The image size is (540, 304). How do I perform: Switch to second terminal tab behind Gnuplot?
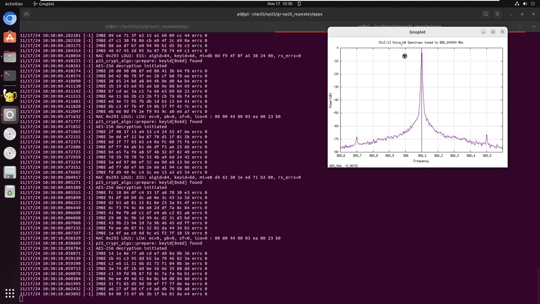tap(400, 26)
